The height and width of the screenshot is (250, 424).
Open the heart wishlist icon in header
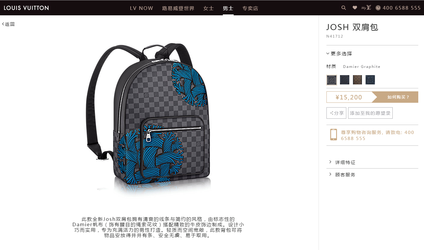point(355,8)
